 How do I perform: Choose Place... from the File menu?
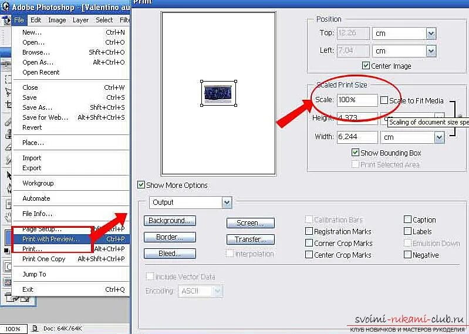pos(72,143)
